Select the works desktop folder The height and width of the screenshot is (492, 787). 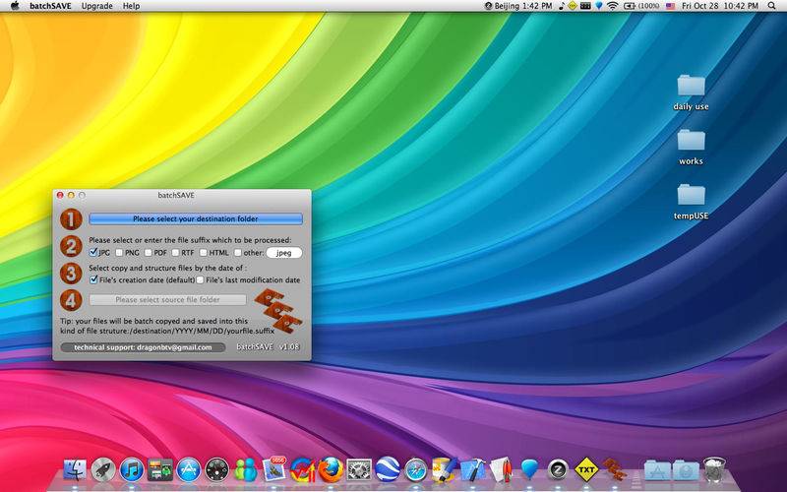point(692,147)
